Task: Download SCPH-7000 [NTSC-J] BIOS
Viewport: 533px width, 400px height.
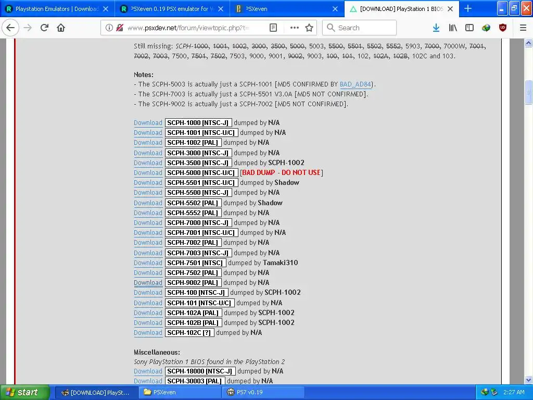Action: pyautogui.click(x=148, y=223)
